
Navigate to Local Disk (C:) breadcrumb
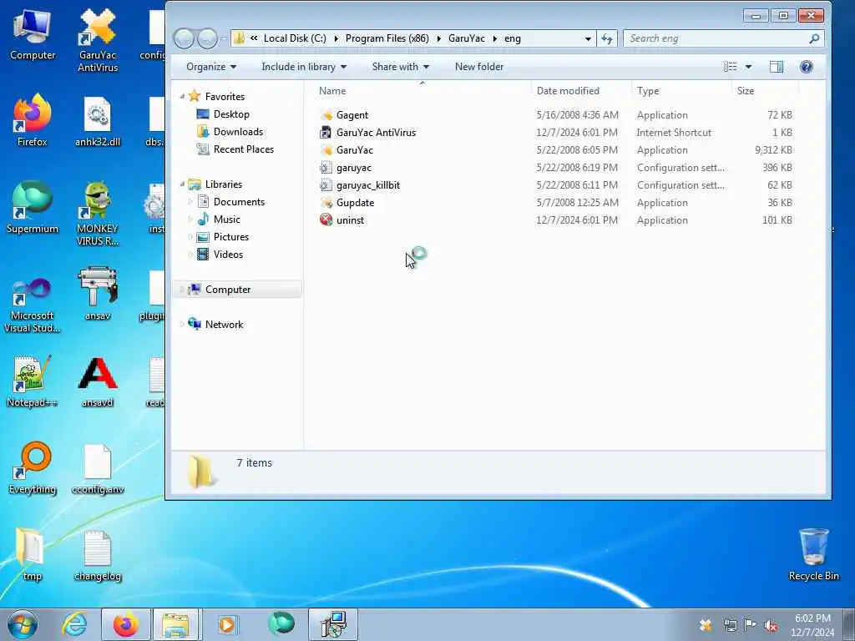pos(295,38)
